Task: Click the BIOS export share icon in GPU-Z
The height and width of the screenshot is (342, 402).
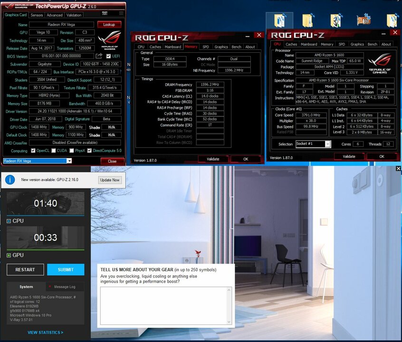Action: (99, 56)
